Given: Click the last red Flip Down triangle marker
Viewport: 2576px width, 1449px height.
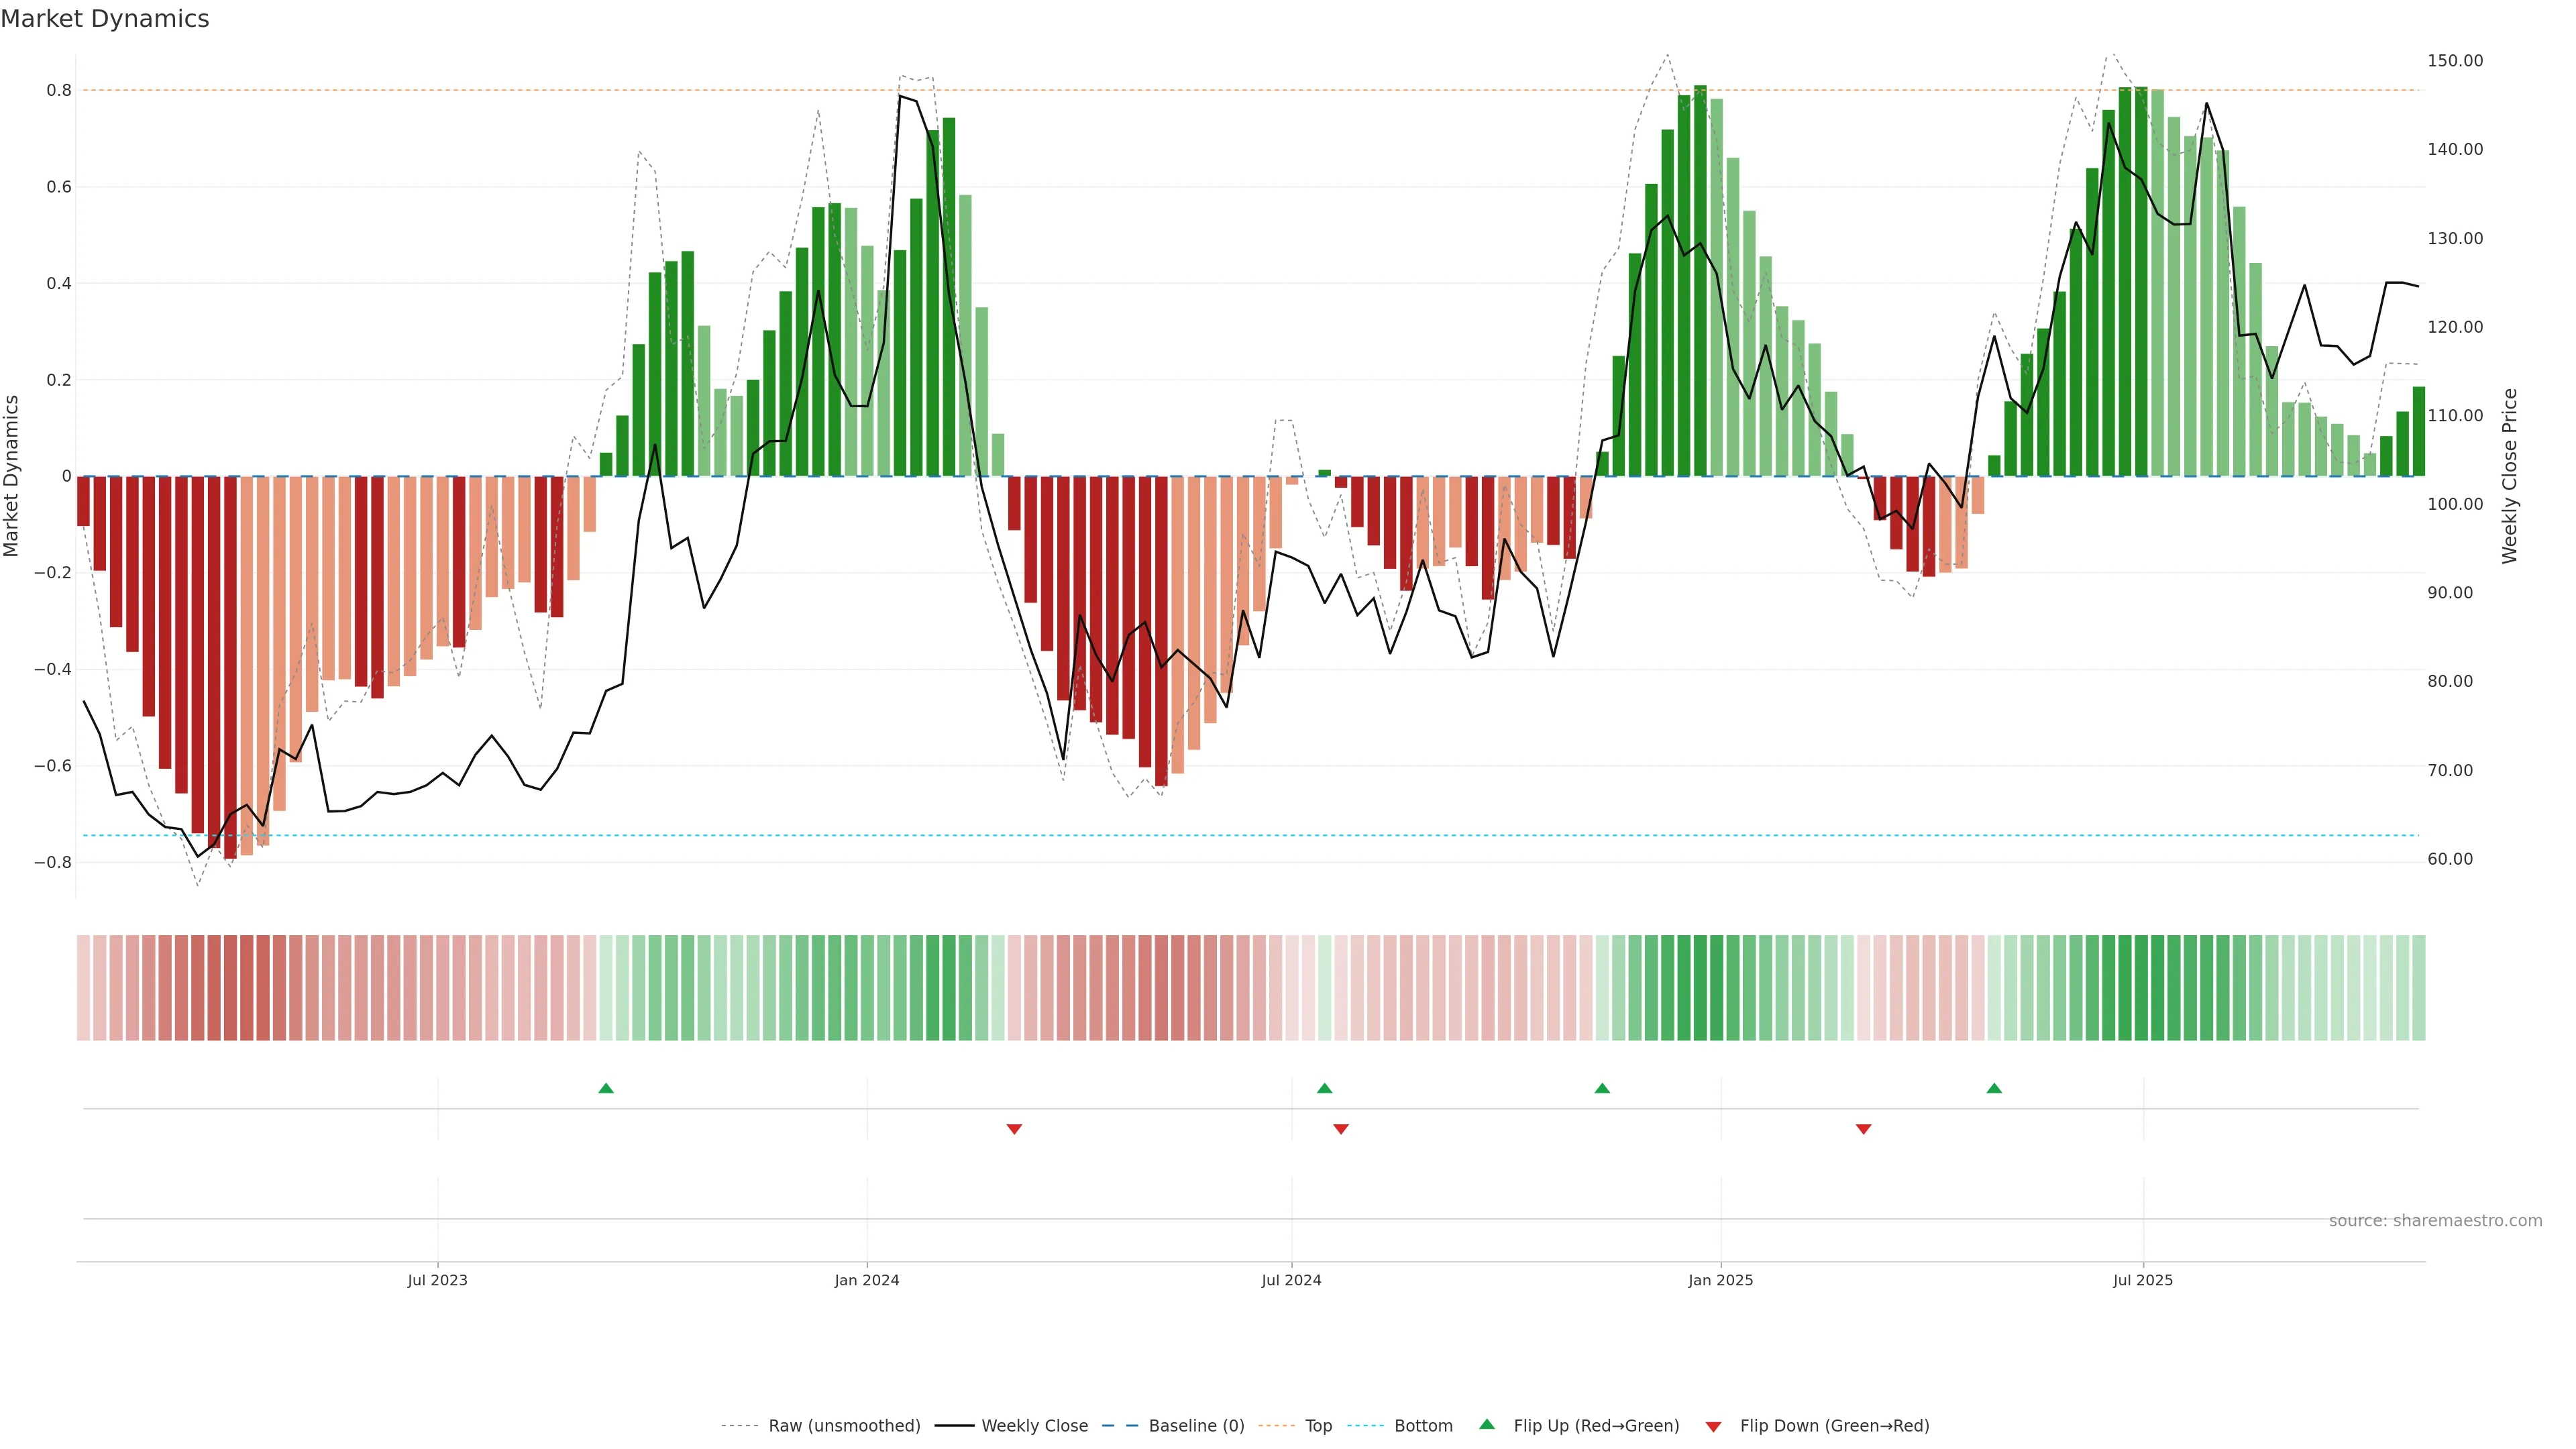Looking at the screenshot, I should [1863, 1129].
